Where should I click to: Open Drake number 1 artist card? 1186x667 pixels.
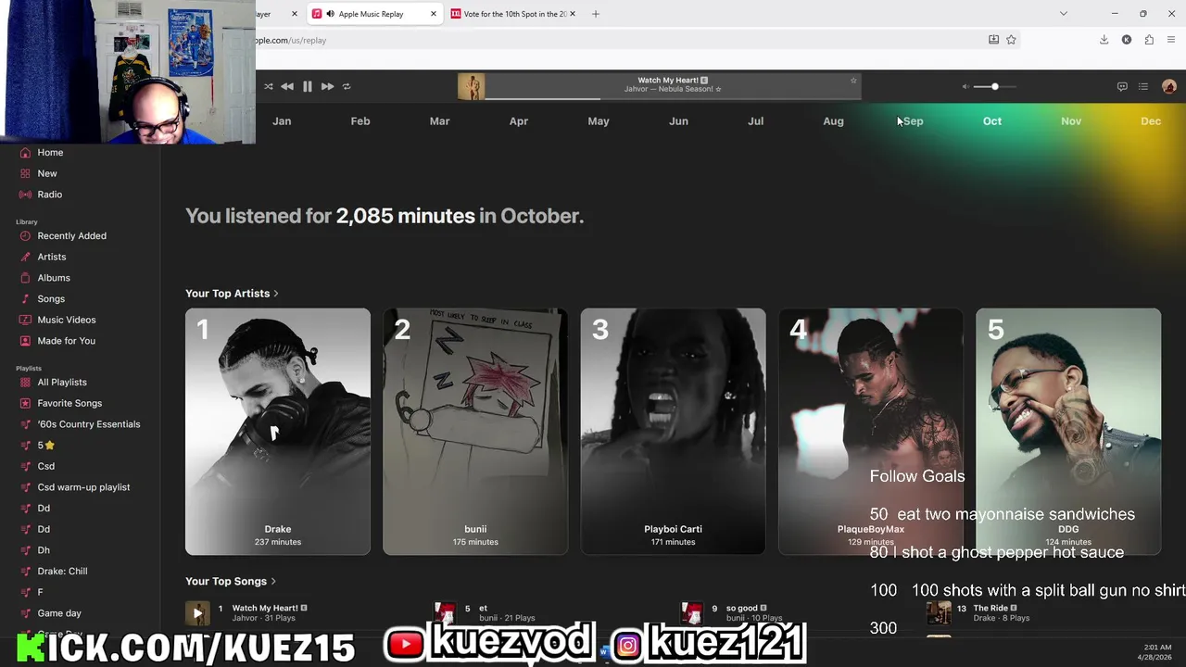278,432
